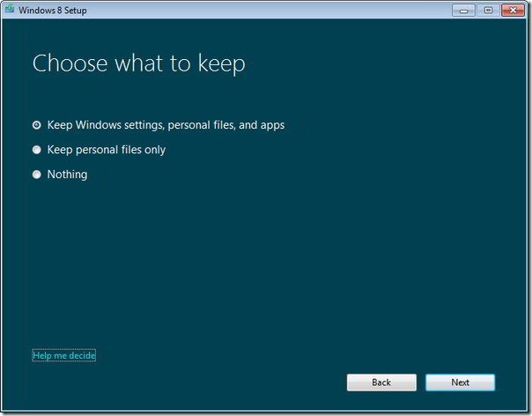Screen dimensions: 532x416
Task: Close the Windows 8 Setup window
Action: [x=512, y=10]
